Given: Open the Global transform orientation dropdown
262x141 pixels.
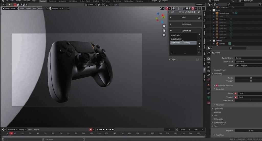Looking at the screenshot, I should tap(90, 5).
